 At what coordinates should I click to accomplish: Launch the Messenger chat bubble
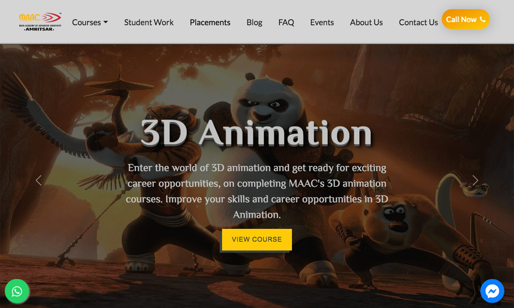pos(492,292)
